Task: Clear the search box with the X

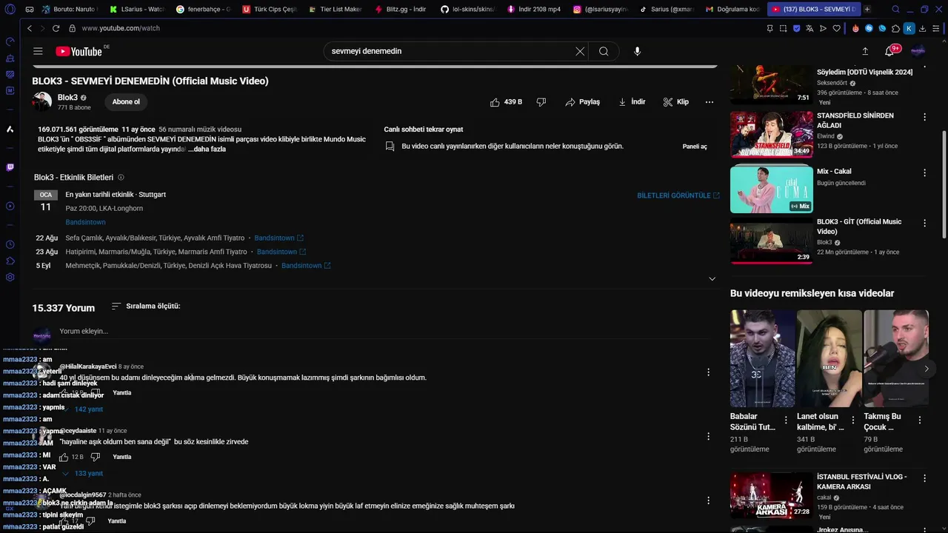Action: pos(580,51)
